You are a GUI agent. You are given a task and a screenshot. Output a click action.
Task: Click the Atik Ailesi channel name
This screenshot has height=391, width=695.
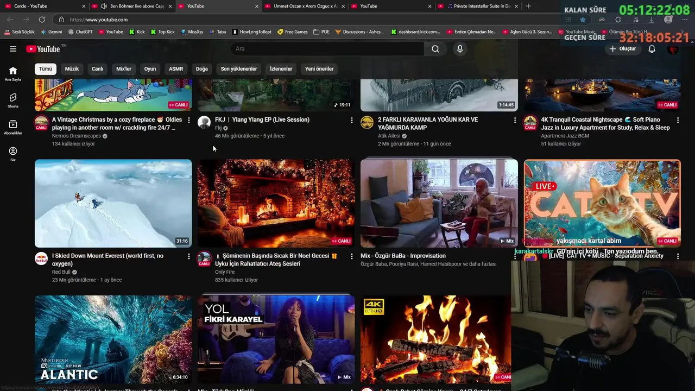pos(389,136)
